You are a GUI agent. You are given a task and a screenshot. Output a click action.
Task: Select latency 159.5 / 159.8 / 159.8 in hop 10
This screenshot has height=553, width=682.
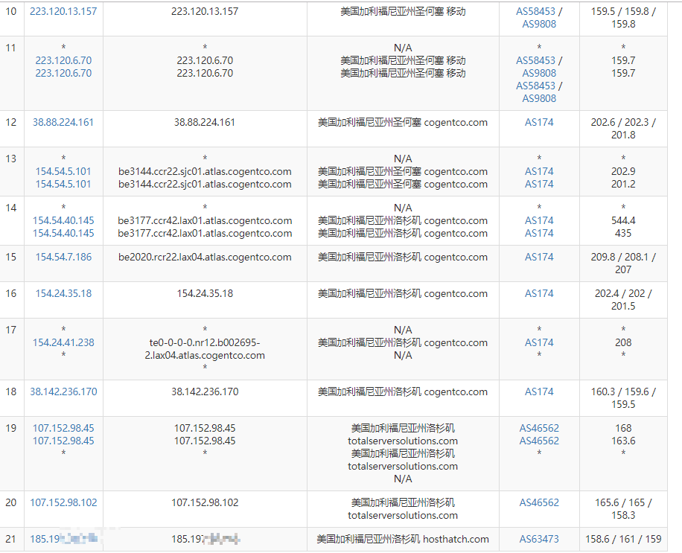coord(623,17)
